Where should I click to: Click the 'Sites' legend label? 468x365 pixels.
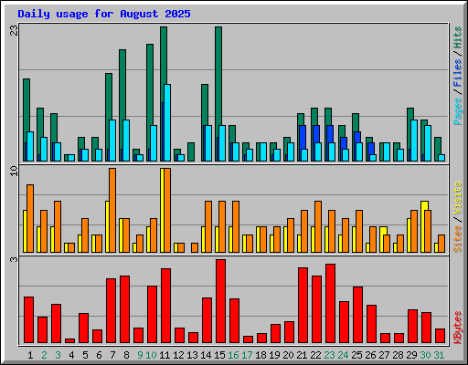457,239
